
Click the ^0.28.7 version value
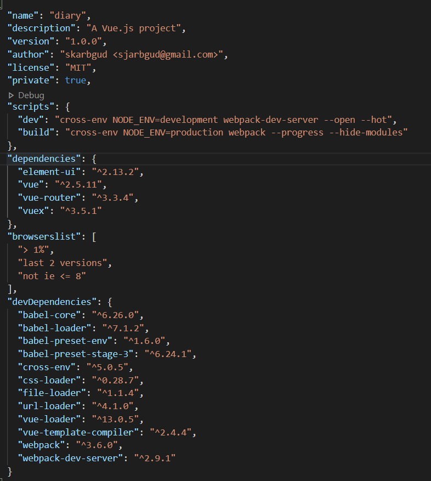click(x=115, y=381)
